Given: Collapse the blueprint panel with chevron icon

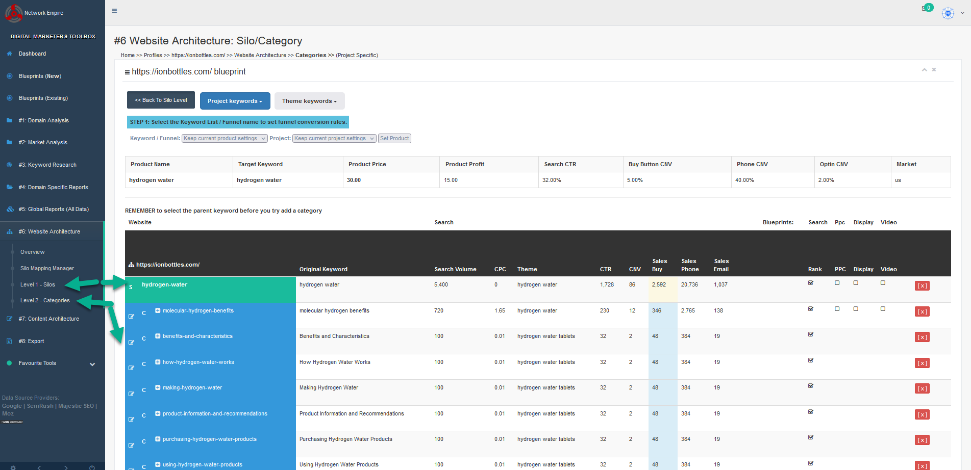Looking at the screenshot, I should coord(924,70).
